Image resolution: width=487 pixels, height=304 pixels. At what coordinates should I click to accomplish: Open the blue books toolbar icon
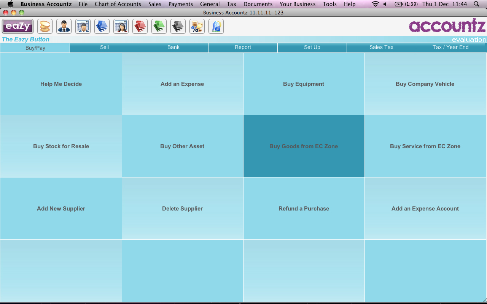102,27
